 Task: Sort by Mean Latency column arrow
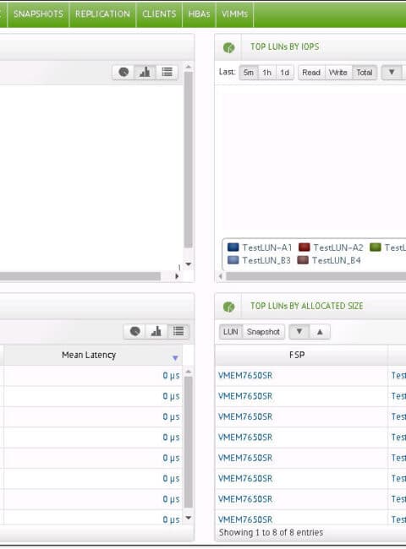[x=175, y=358]
